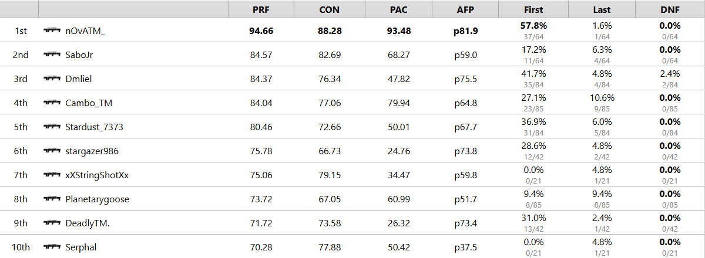The height and width of the screenshot is (258, 705).
Task: Click the icon beside SaboJr
Action: (x=52, y=55)
